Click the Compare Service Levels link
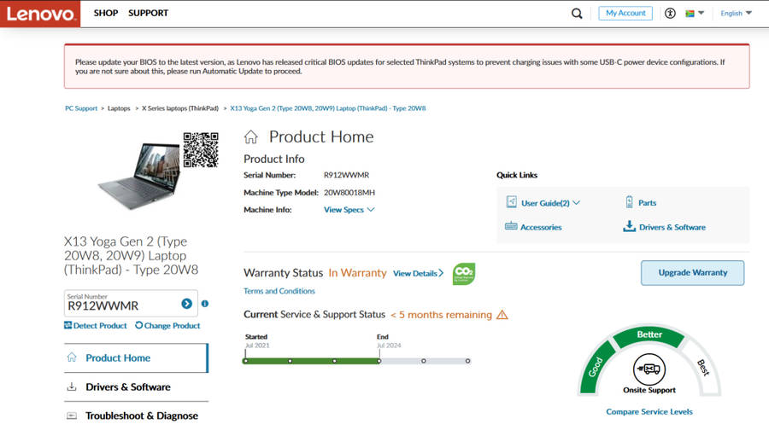This screenshot has width=769, height=430. click(649, 412)
